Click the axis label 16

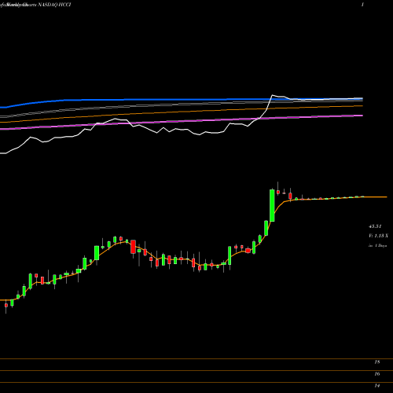(x=377, y=374)
